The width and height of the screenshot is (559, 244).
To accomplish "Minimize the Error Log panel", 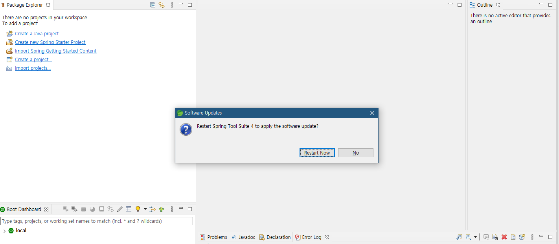I will point(541,236).
